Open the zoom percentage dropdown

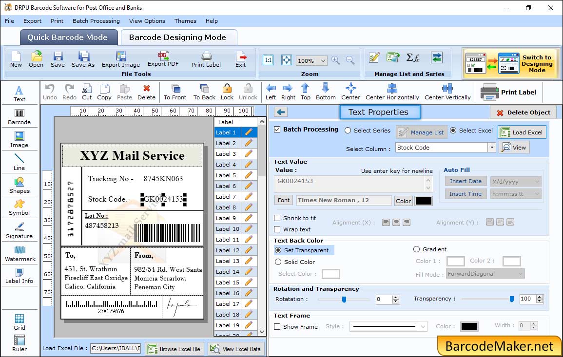click(x=323, y=60)
